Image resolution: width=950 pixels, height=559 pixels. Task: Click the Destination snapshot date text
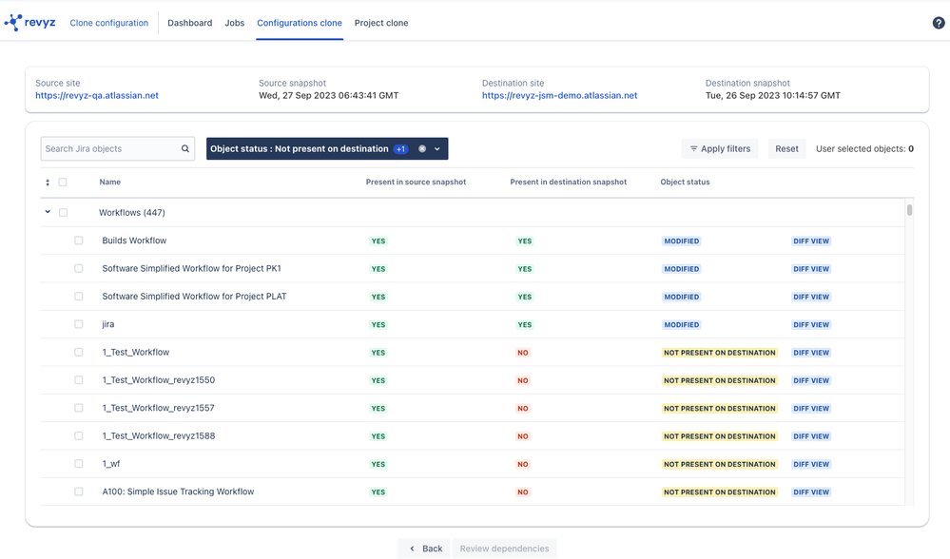point(772,96)
